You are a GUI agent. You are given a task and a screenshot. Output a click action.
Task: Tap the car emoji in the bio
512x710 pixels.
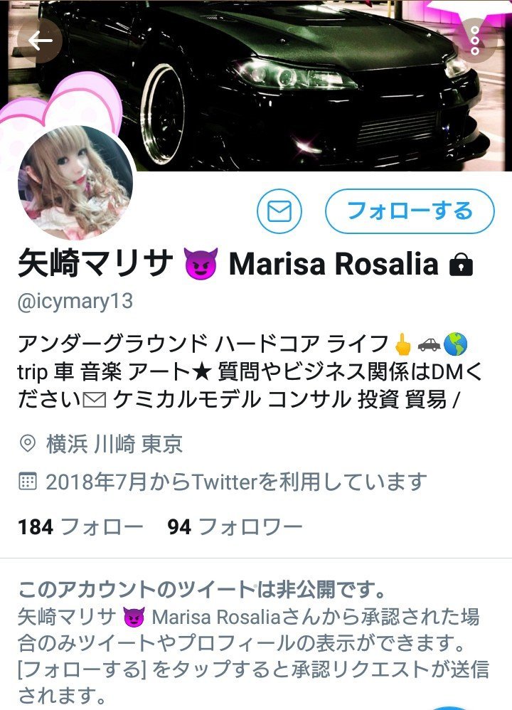point(429,345)
